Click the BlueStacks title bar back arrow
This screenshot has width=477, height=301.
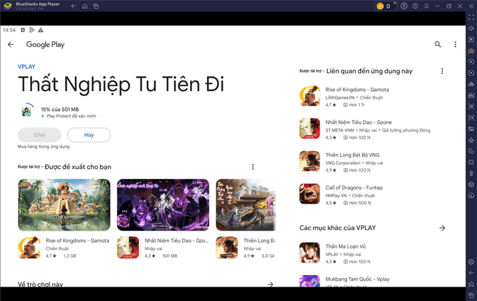(x=74, y=5)
